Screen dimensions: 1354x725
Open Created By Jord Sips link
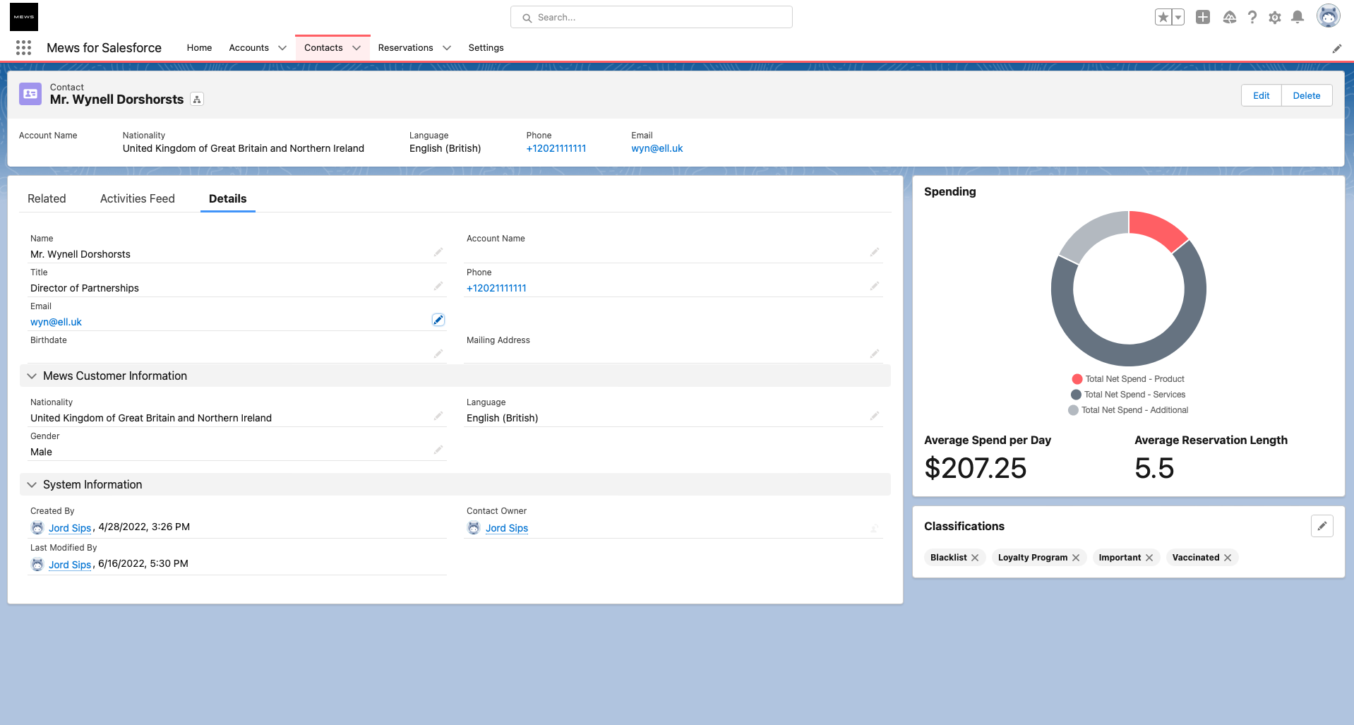pos(70,528)
